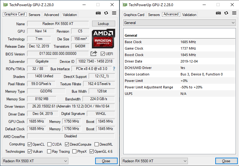Click AMD CrossFire Disabled field
Viewport: 239px width, 166px height.
(x=71, y=136)
